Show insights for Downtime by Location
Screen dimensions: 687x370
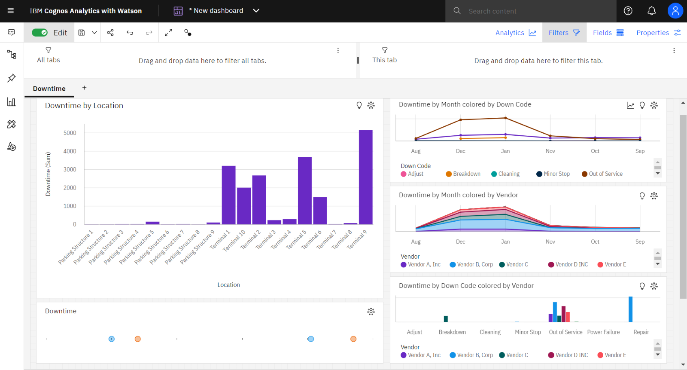point(359,105)
